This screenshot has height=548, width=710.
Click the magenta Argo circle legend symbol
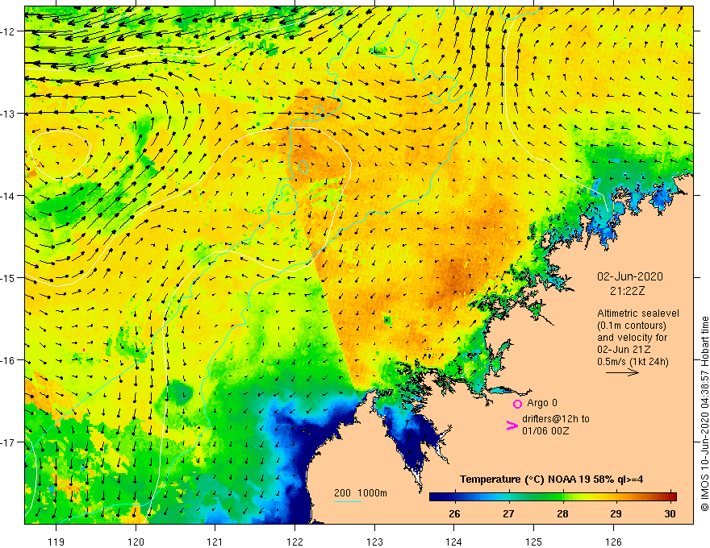coord(517,404)
